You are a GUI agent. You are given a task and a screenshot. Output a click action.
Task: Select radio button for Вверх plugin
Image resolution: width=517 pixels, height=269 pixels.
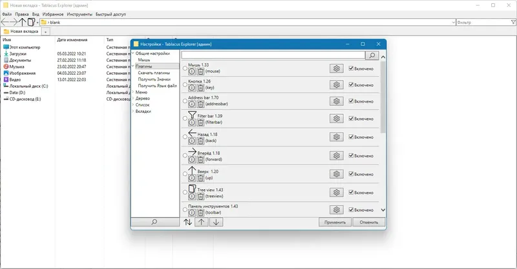coord(185,174)
